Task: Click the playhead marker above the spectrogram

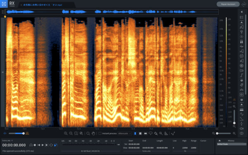Action: 5,17
